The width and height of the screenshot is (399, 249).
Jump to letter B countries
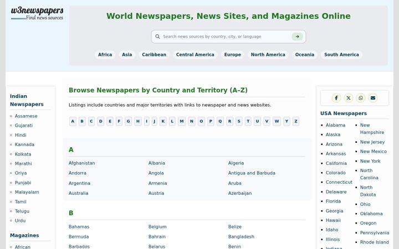tap(82, 121)
